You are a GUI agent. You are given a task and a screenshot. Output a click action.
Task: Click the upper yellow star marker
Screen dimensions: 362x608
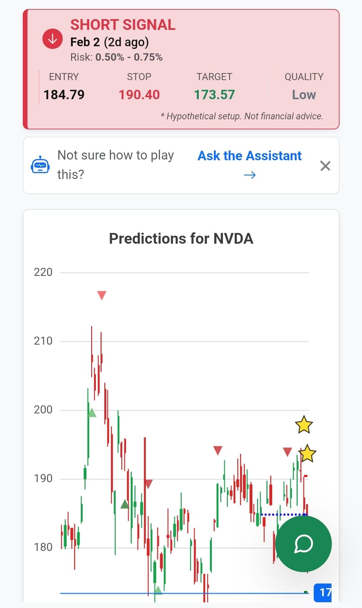tap(304, 425)
